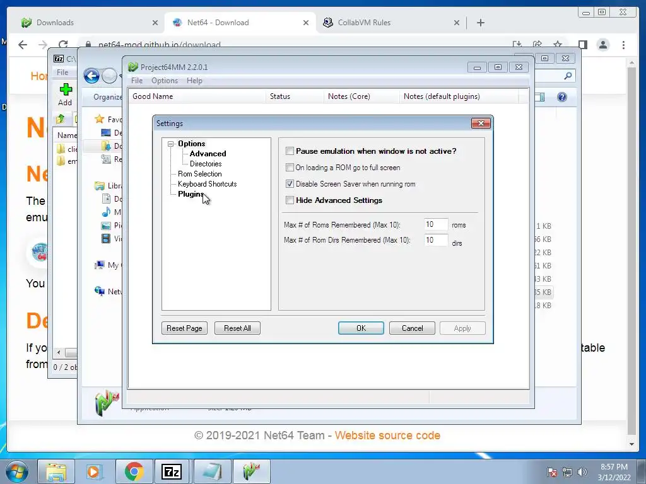Open File menu in 7-Zip window
646x484 pixels.
pos(62,72)
